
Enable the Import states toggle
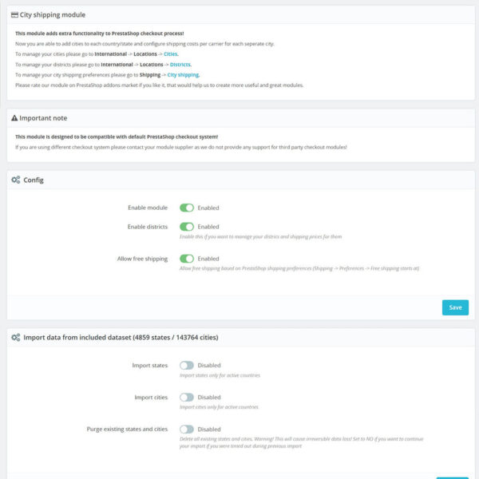(x=187, y=366)
